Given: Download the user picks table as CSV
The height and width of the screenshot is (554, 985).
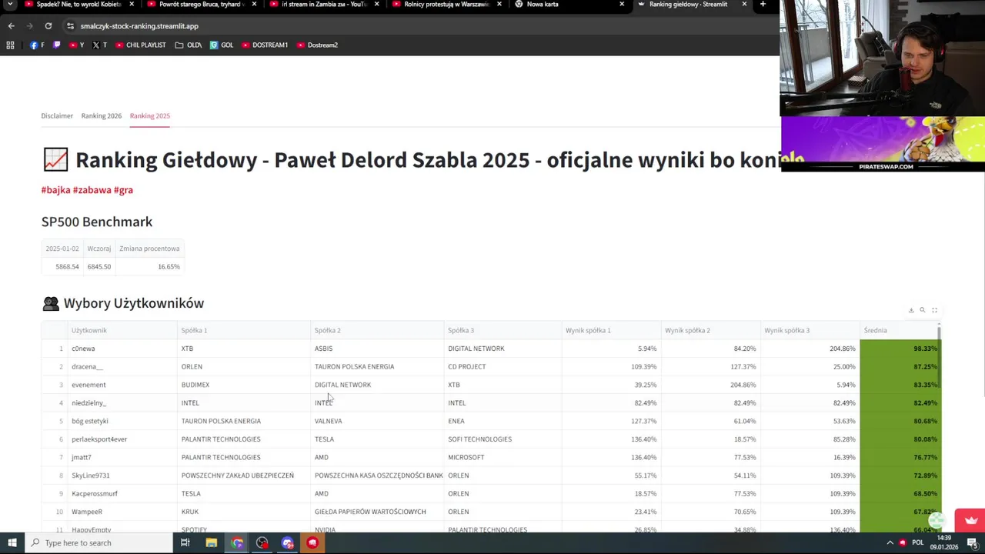Looking at the screenshot, I should [x=911, y=310].
